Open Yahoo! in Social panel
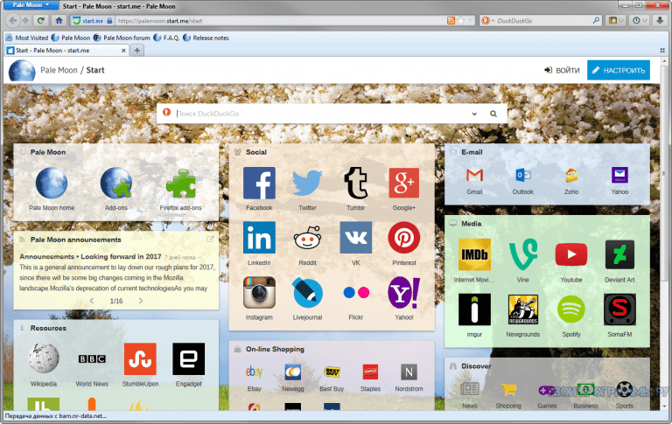 point(403,293)
